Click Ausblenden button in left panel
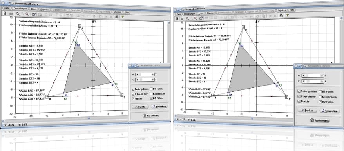Viewport: 344px width, 151px height. click(151, 116)
